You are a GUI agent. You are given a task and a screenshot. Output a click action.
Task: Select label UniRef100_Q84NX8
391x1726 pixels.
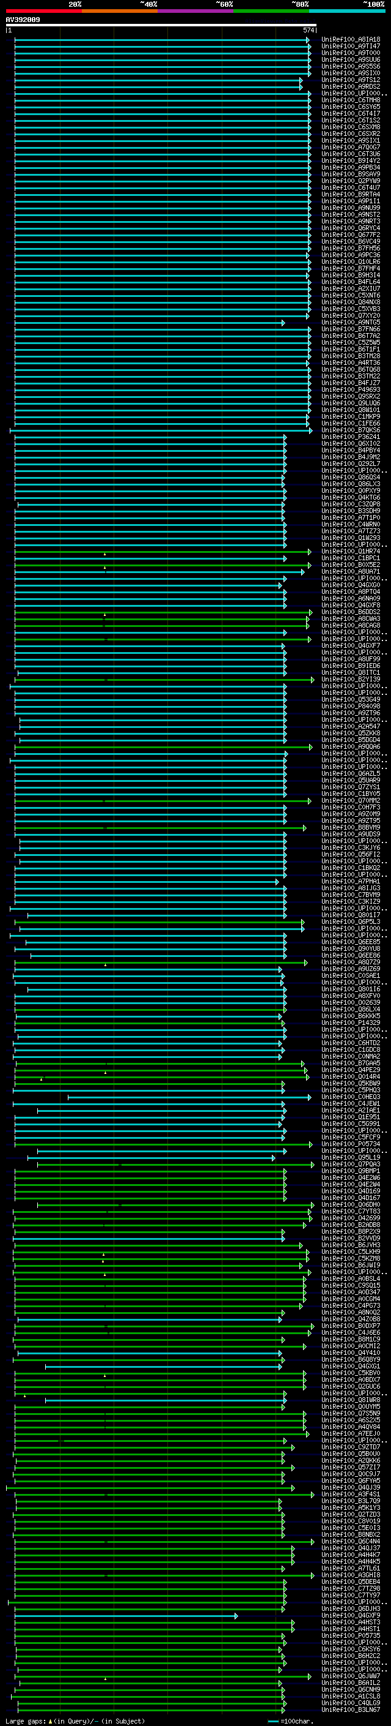351,302
